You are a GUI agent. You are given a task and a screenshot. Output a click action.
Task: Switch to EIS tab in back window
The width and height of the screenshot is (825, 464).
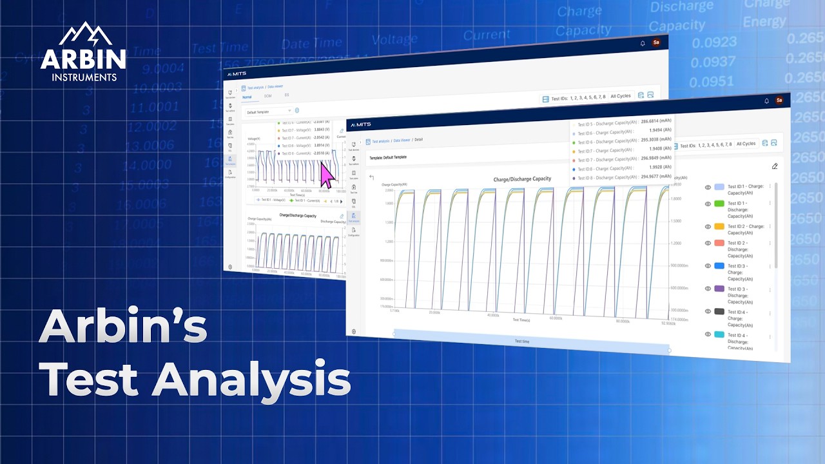[287, 95]
